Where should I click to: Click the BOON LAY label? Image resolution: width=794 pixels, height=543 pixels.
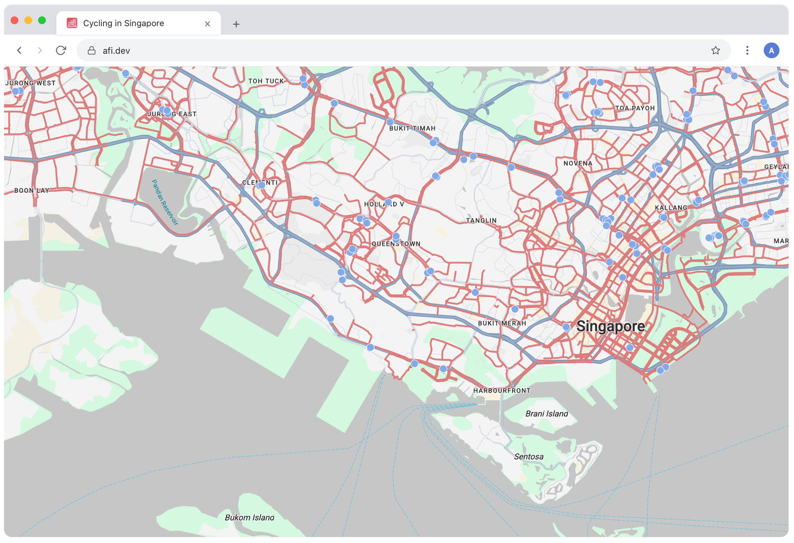coord(32,190)
